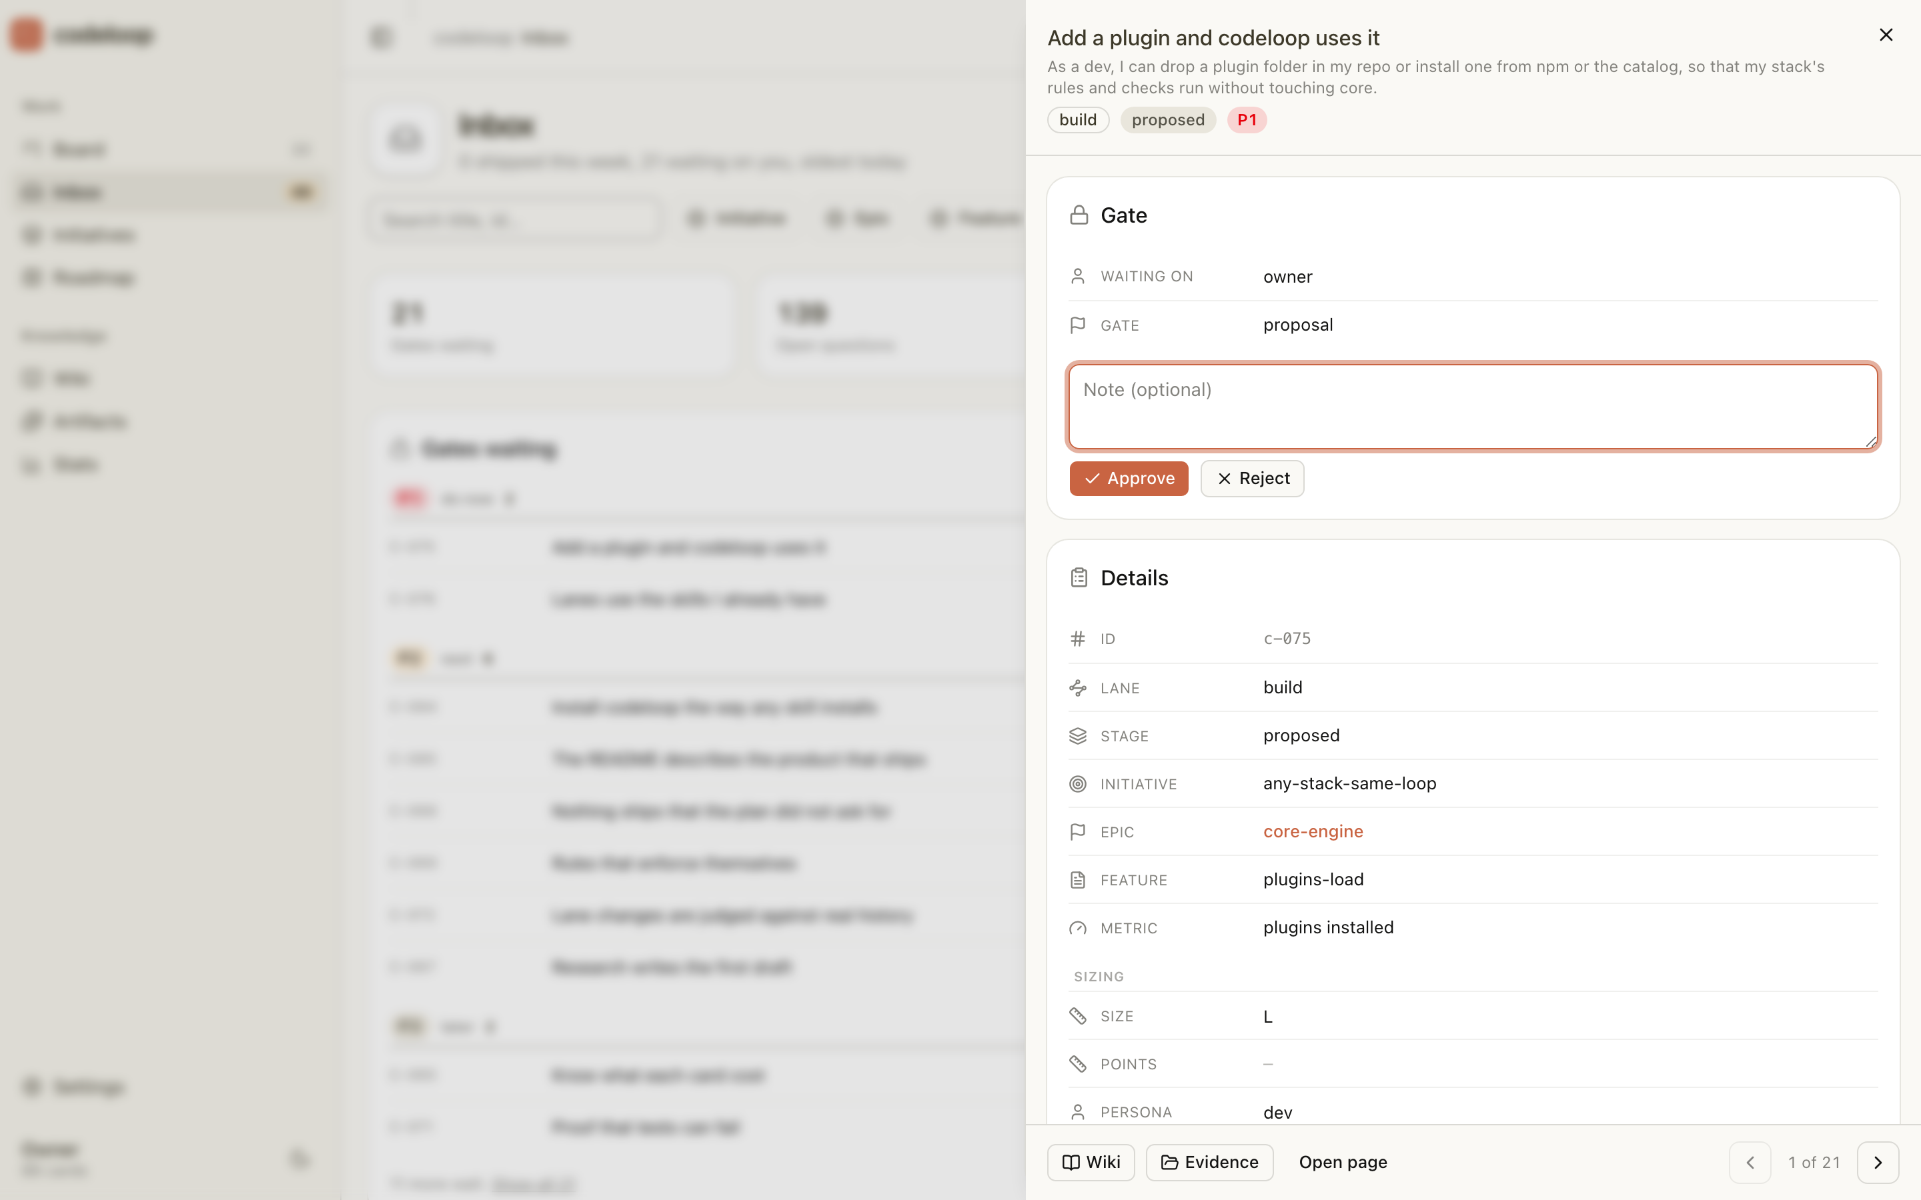Approve the proposal gate
Image resolution: width=1921 pixels, height=1200 pixels.
pos(1128,479)
